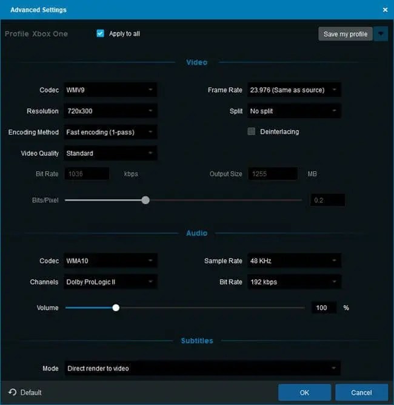Click the Save my profile button
This screenshot has height=405, width=394.
pyautogui.click(x=346, y=34)
